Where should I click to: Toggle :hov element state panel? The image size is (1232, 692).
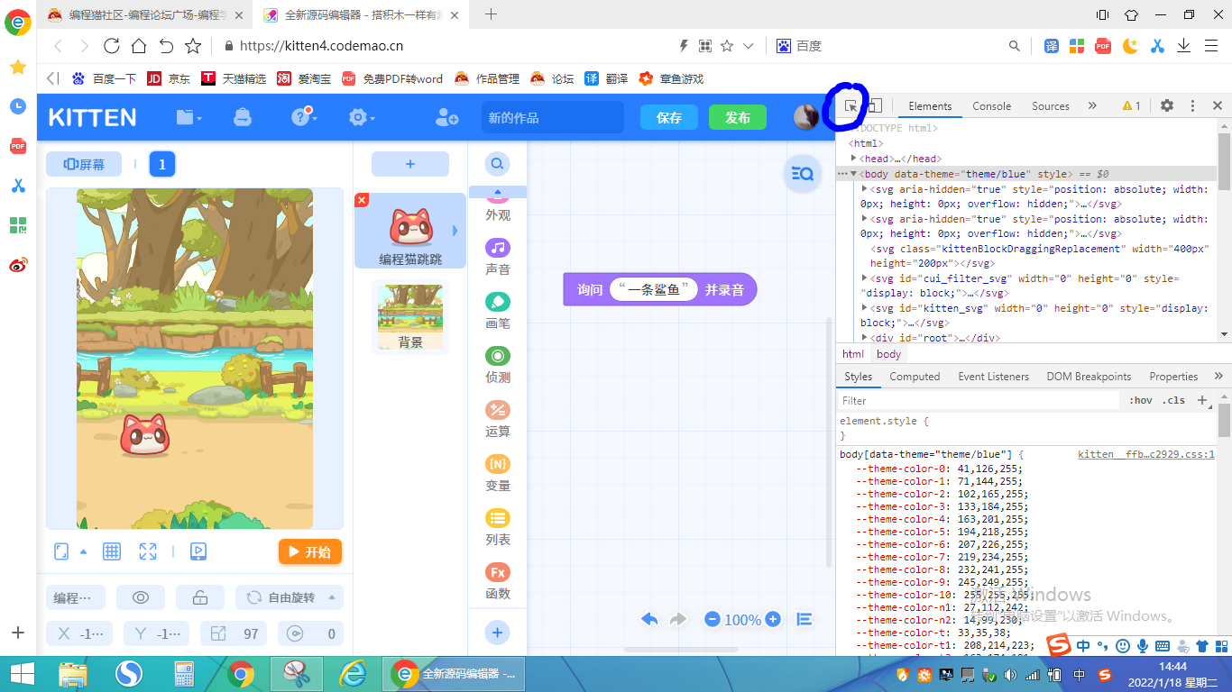(1141, 400)
